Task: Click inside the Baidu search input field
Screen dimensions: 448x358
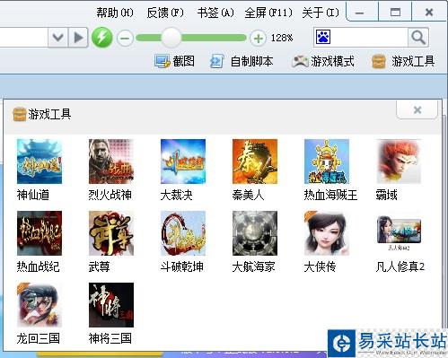Action: (369, 38)
